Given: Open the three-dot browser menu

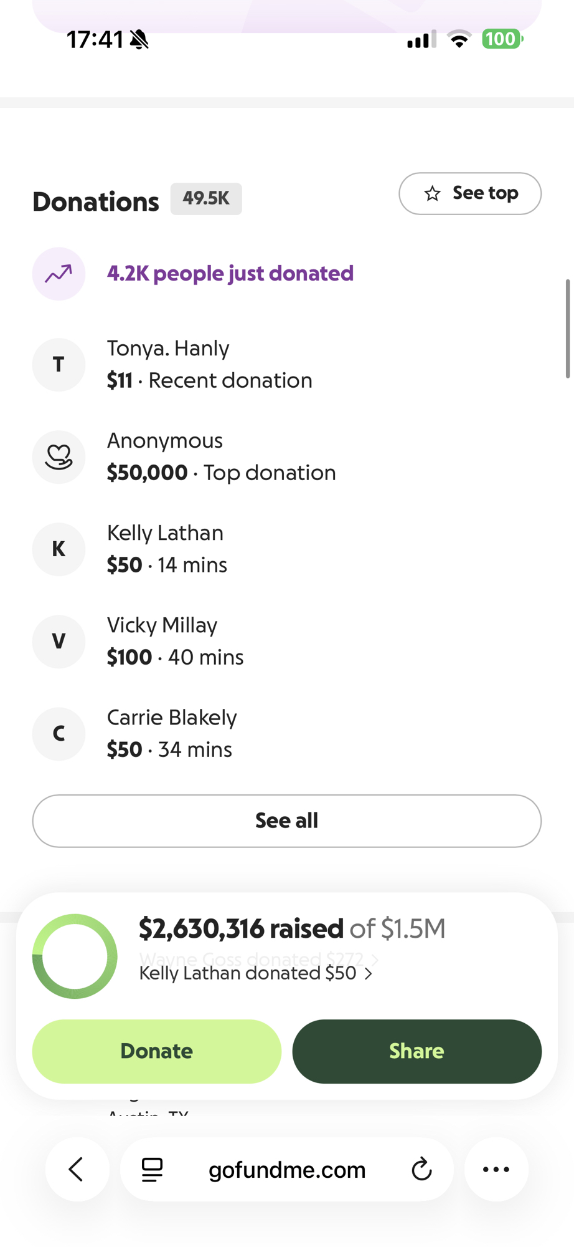Looking at the screenshot, I should coord(496,1170).
